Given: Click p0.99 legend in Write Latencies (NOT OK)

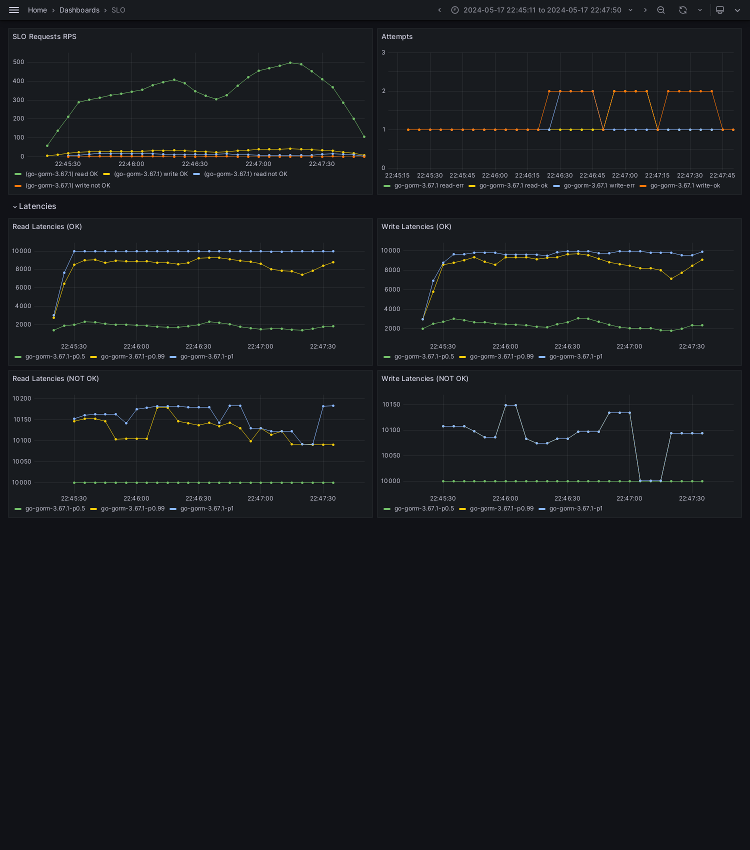Looking at the screenshot, I should 501,508.
